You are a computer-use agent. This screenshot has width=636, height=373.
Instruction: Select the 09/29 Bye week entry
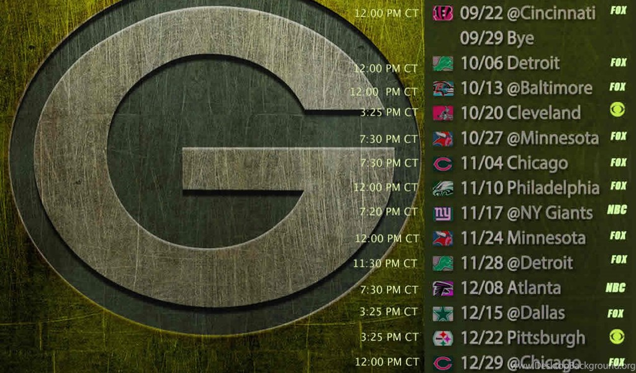click(x=497, y=39)
